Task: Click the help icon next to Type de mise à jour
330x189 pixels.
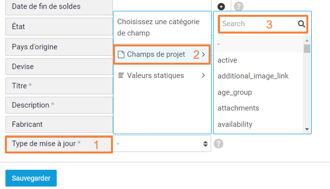Action: (x=219, y=144)
